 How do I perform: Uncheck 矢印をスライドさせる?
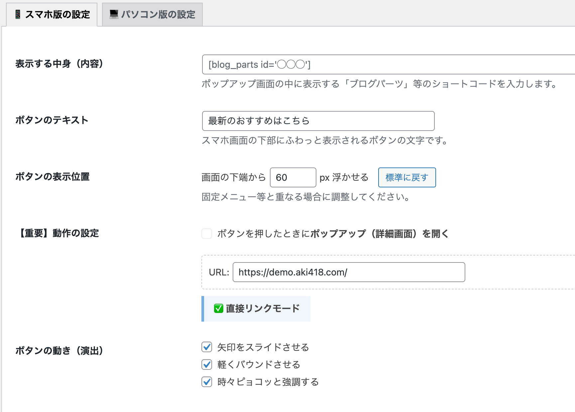click(x=207, y=347)
